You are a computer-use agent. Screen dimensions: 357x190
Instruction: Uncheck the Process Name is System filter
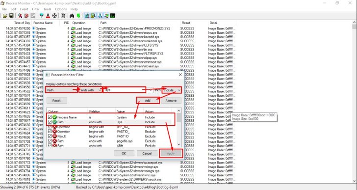coord(50,117)
